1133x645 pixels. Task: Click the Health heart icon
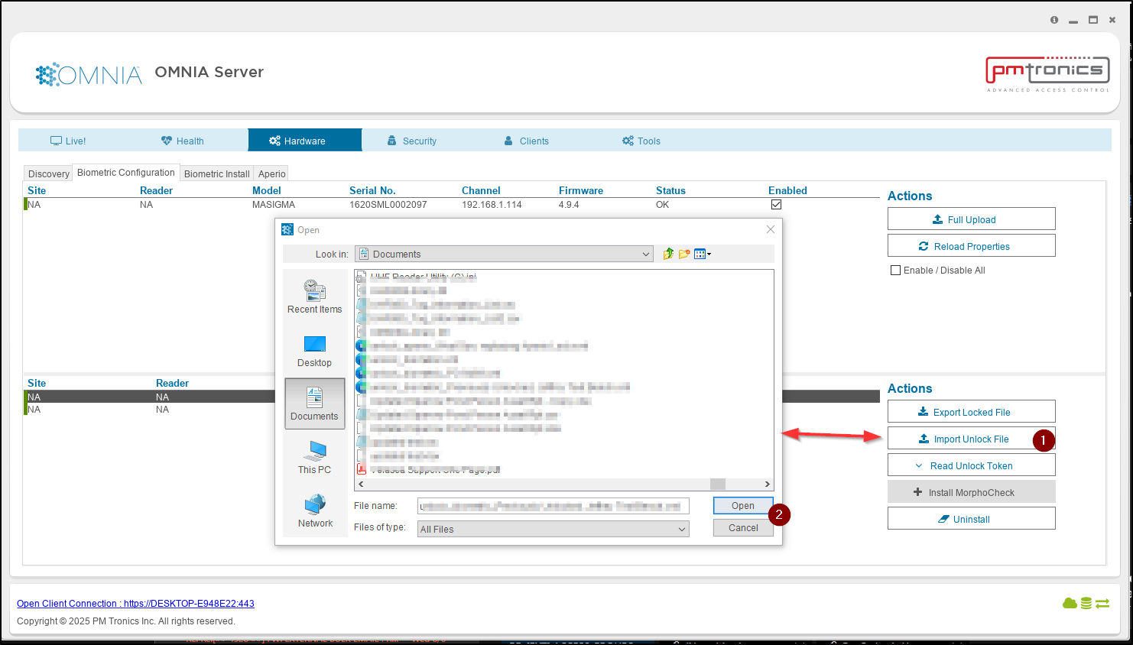tap(167, 141)
